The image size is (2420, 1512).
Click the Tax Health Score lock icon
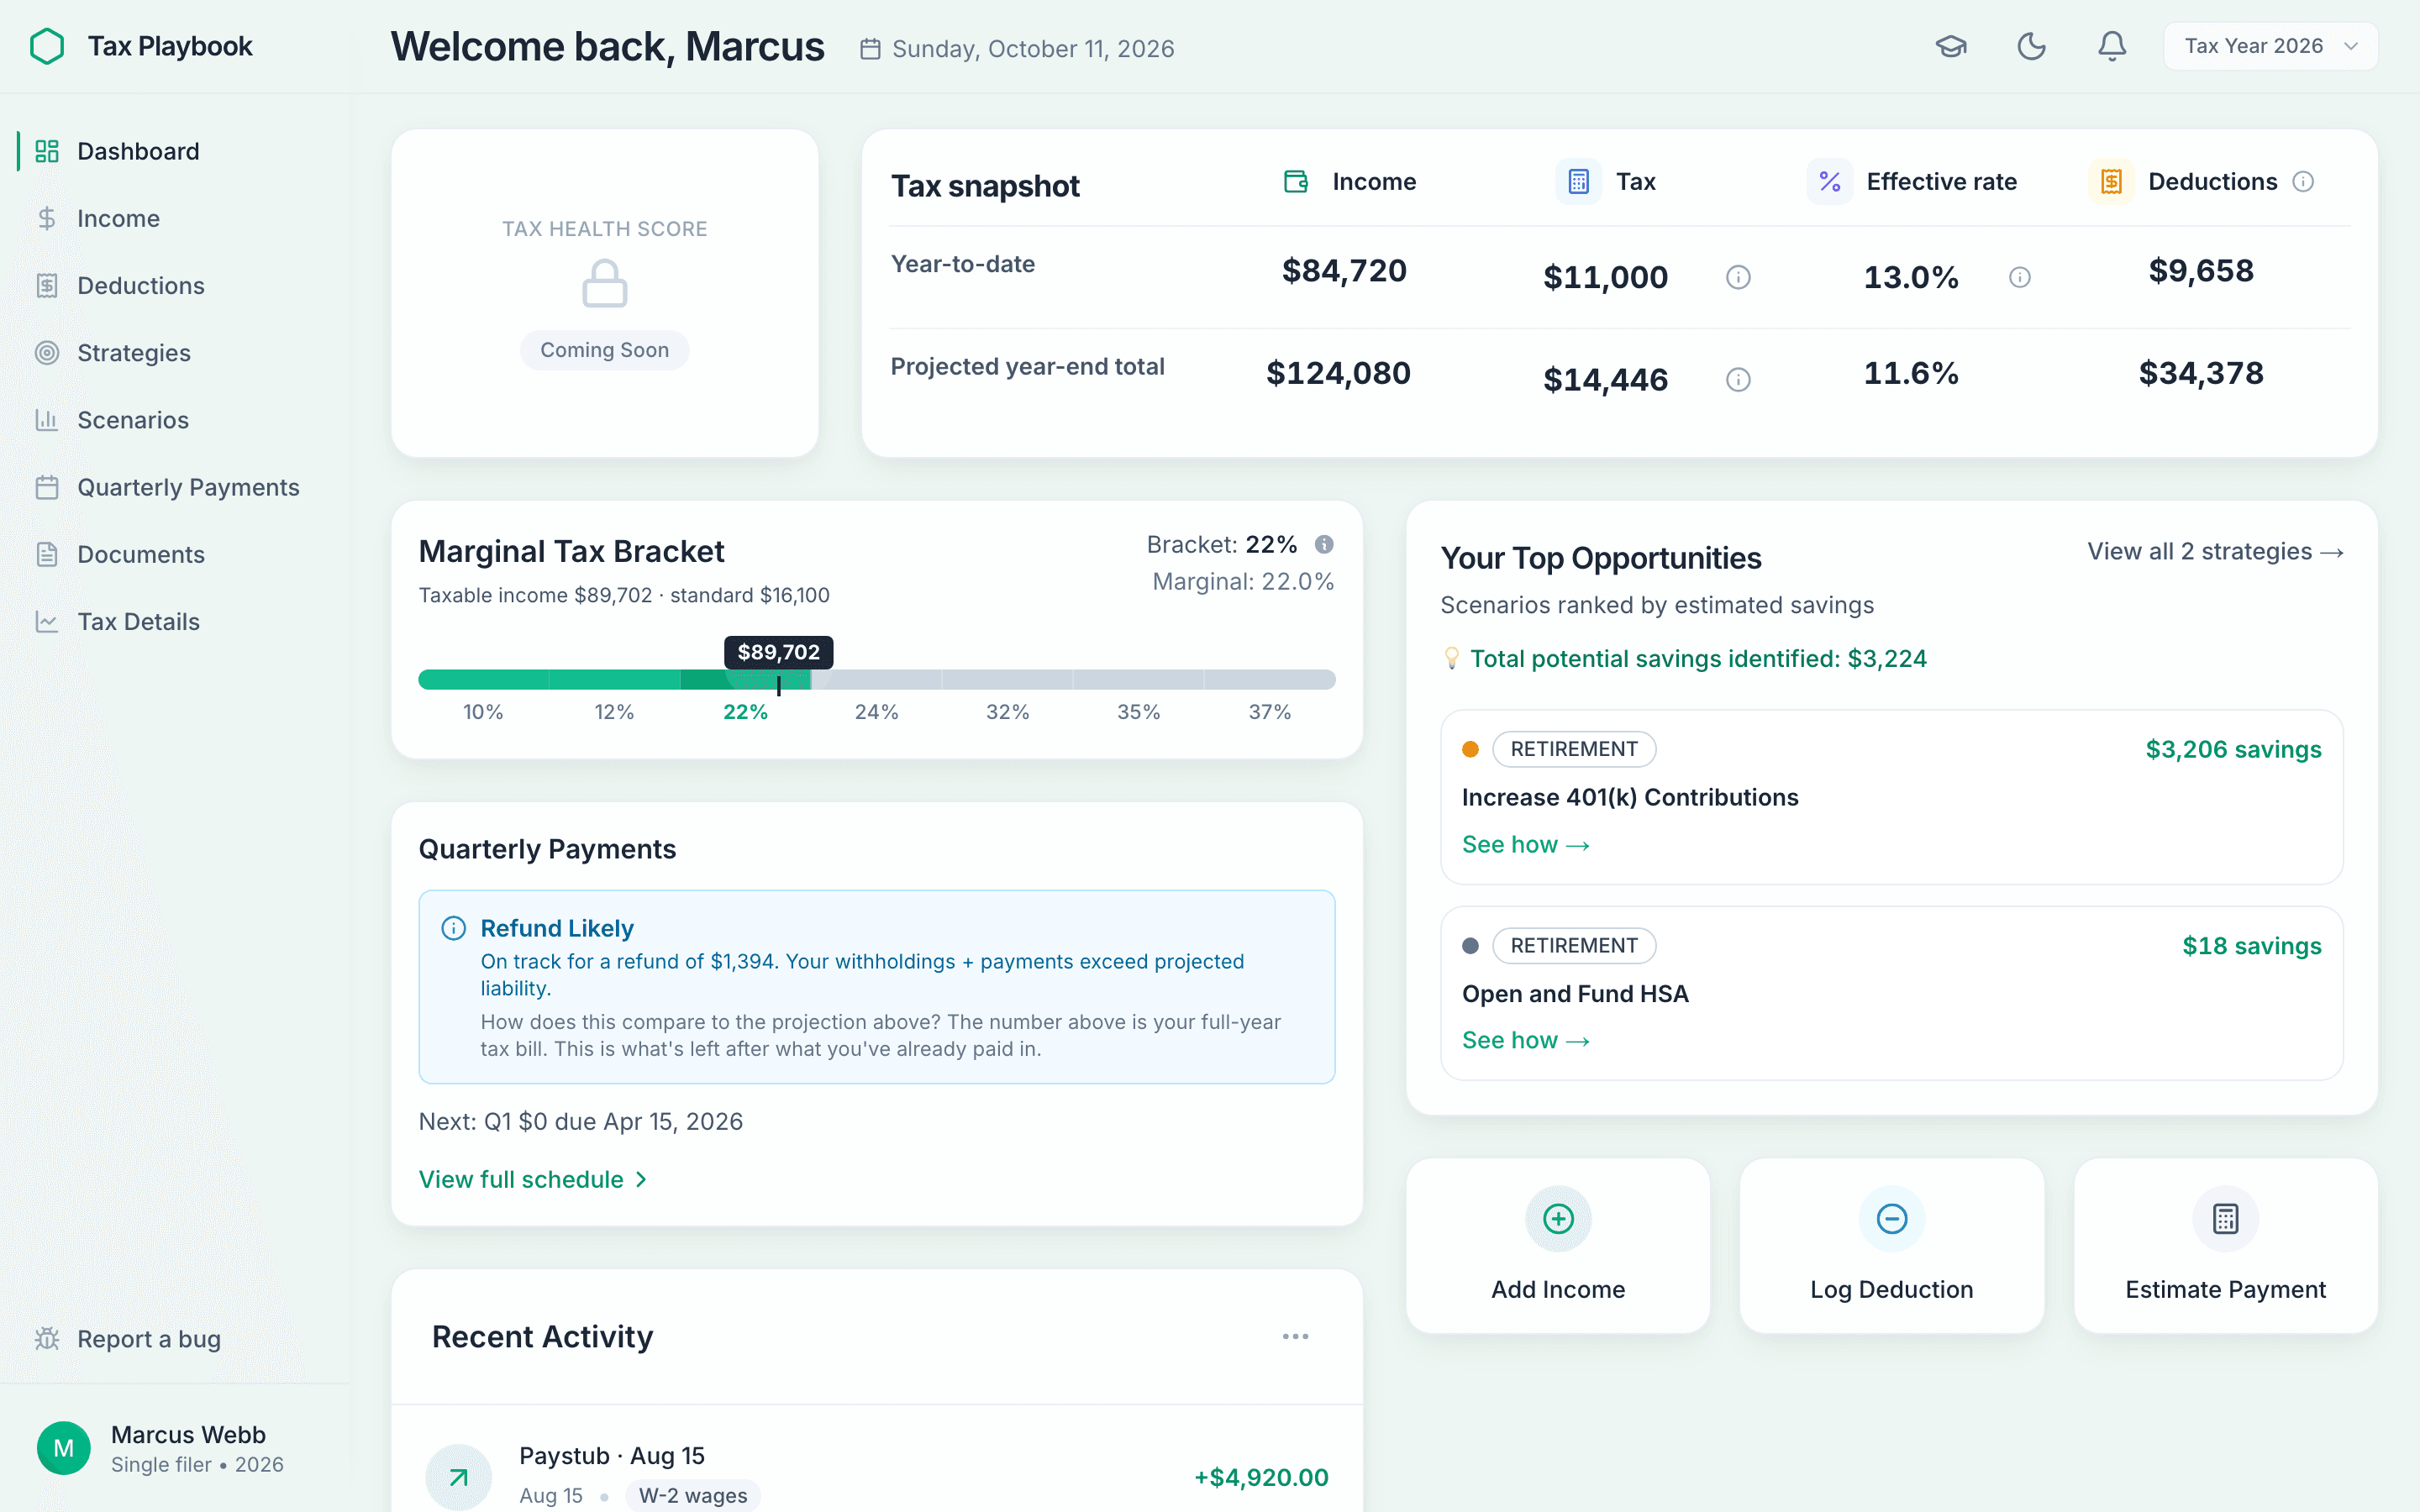pyautogui.click(x=604, y=283)
